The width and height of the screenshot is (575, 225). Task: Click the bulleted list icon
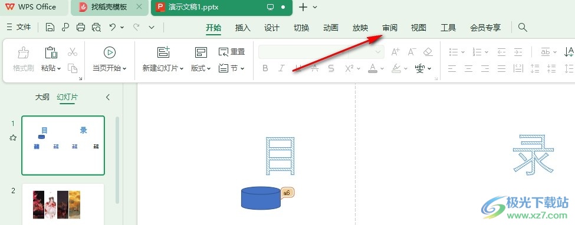point(454,52)
